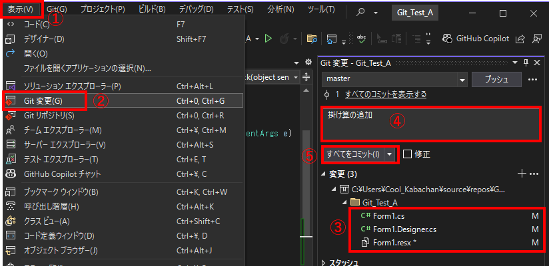Select 呼び出し階層(H) menu entry
The width and height of the screenshot is (549, 266).
pos(123,207)
